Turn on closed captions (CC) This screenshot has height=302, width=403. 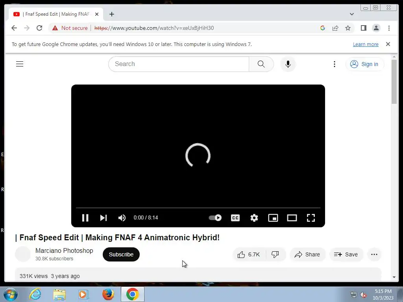point(235,218)
